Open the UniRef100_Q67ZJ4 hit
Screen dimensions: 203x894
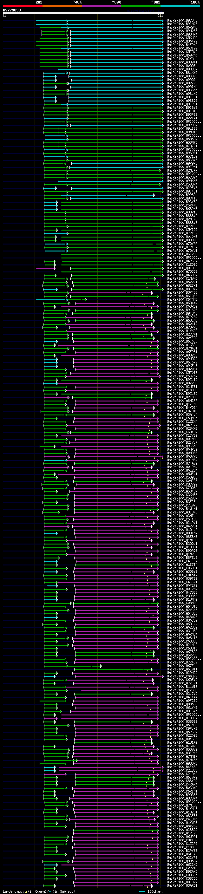(182, 666)
